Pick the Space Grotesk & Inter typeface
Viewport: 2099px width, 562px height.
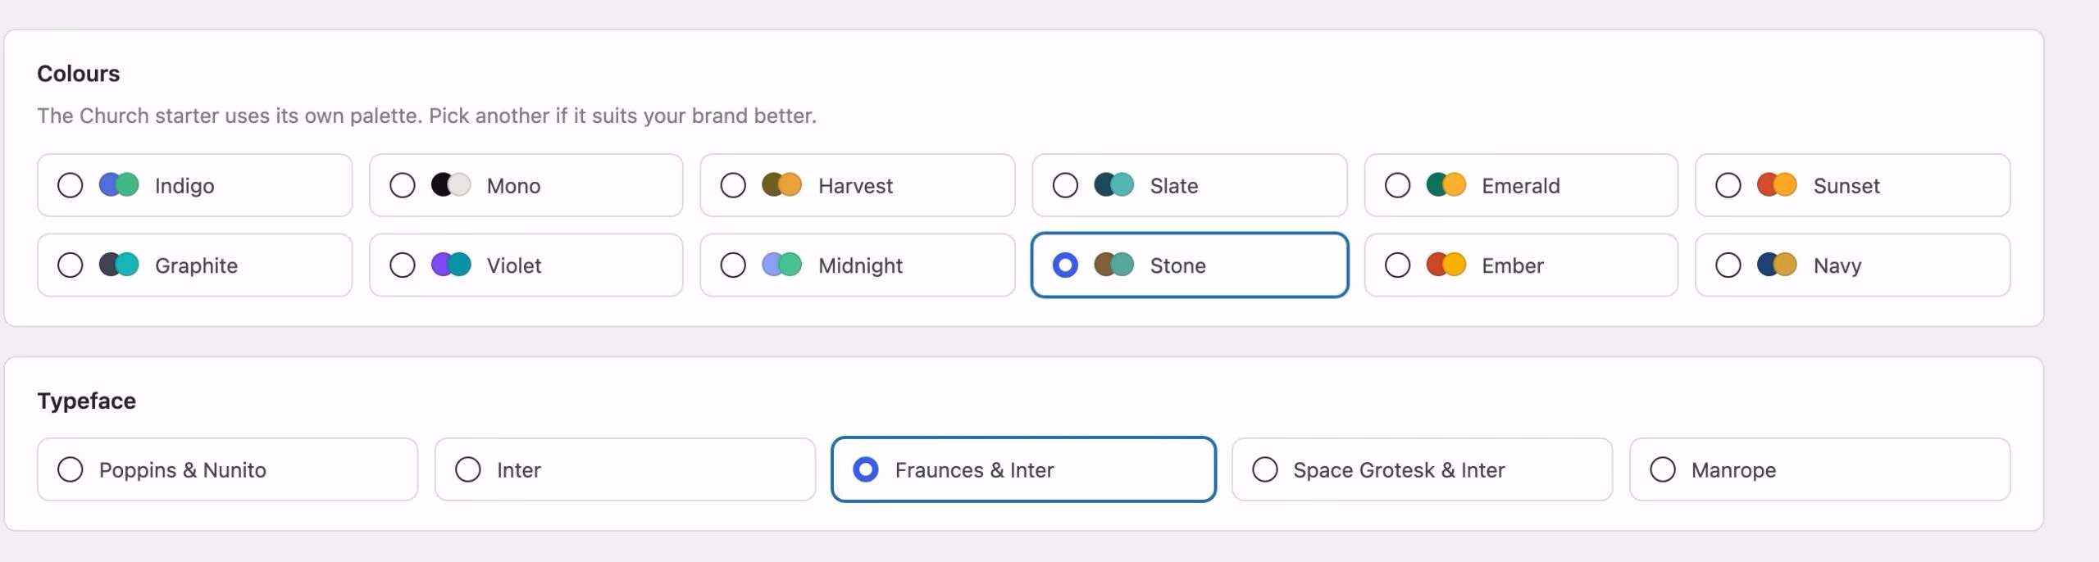(x=1265, y=469)
